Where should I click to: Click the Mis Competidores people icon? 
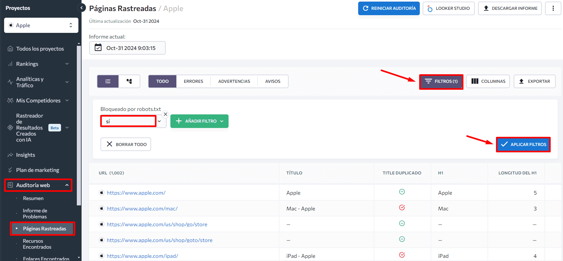coord(10,100)
